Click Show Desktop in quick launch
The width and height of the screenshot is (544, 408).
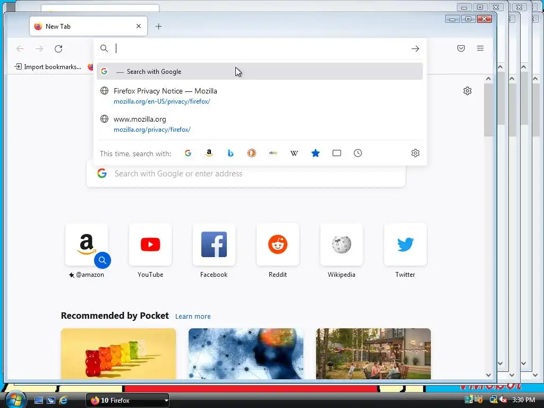tap(38, 401)
